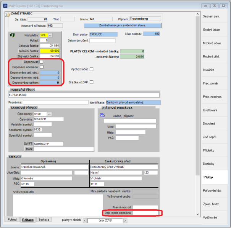Select the Platby section

coord(215,177)
